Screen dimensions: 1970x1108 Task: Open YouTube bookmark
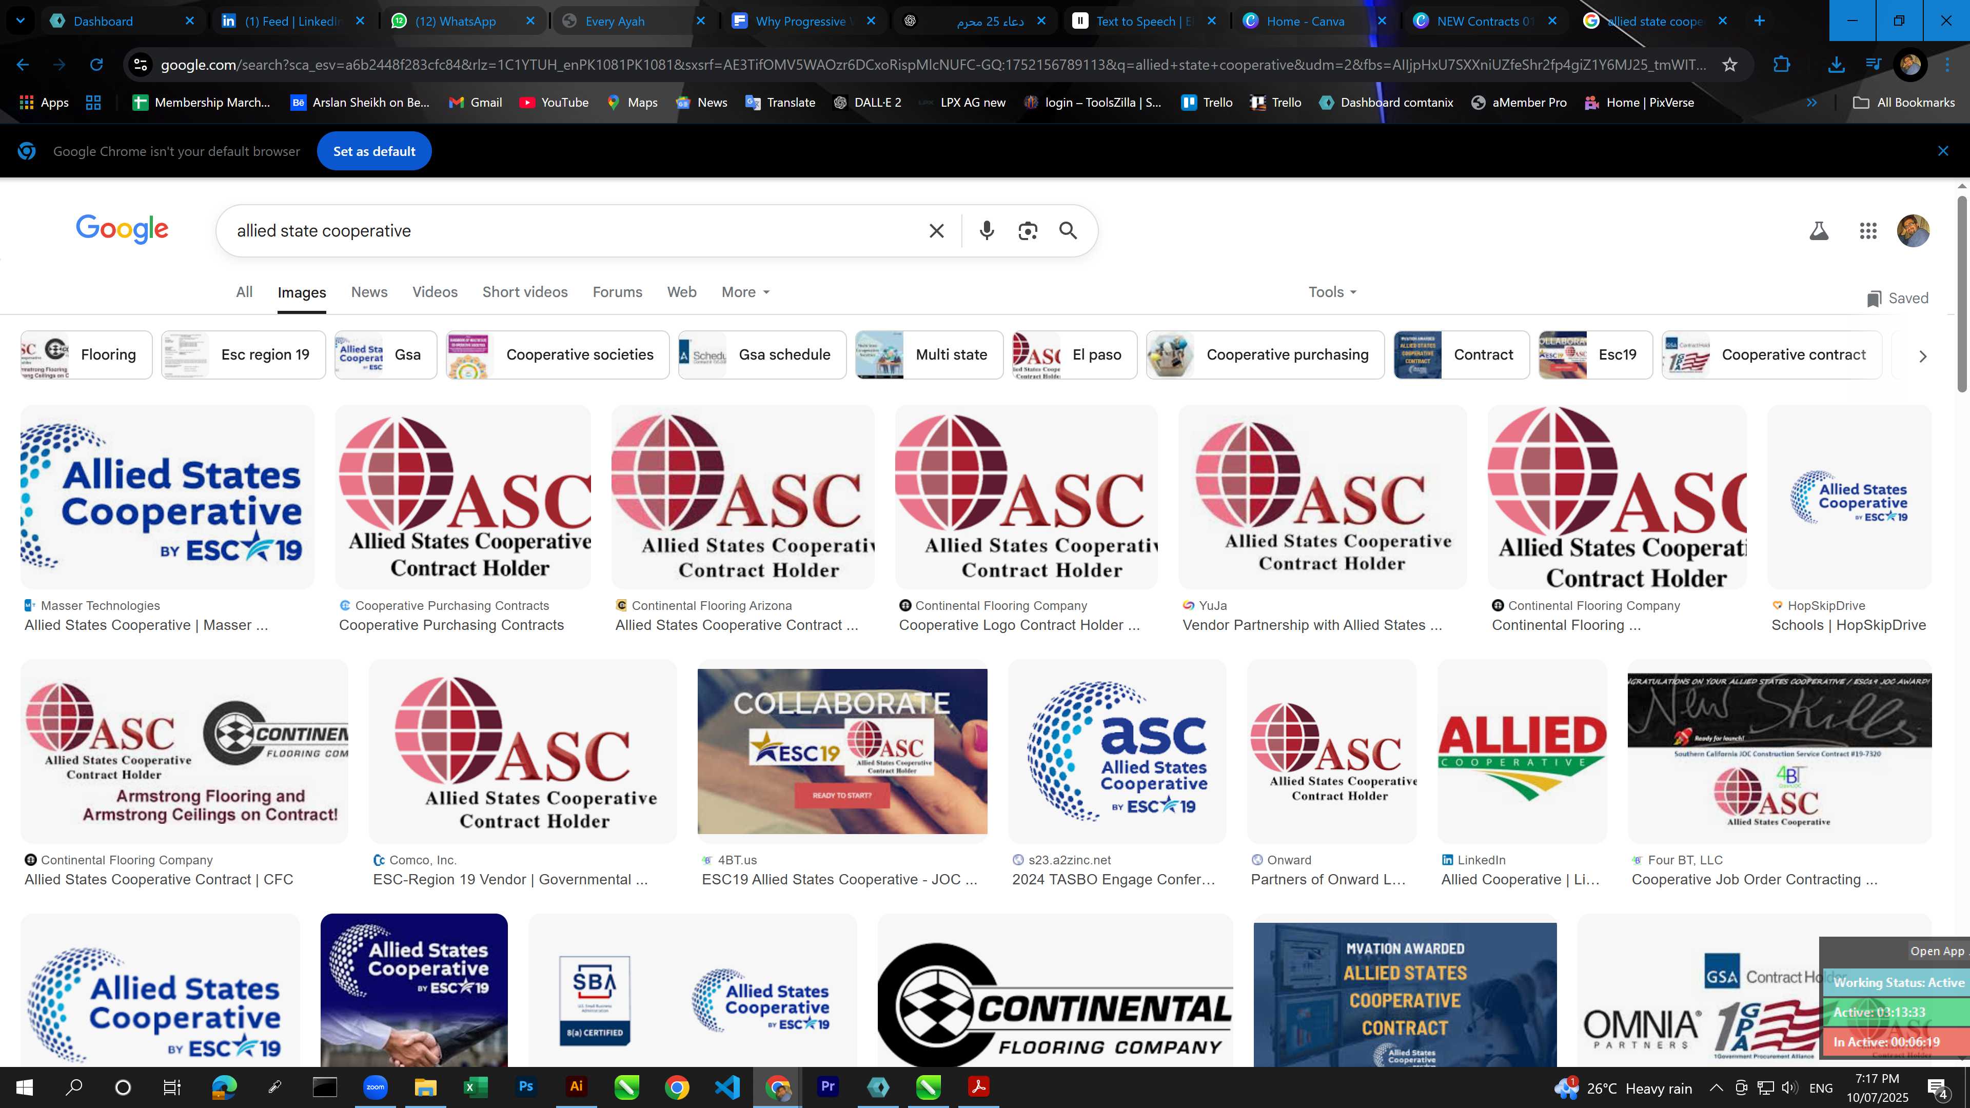point(554,103)
